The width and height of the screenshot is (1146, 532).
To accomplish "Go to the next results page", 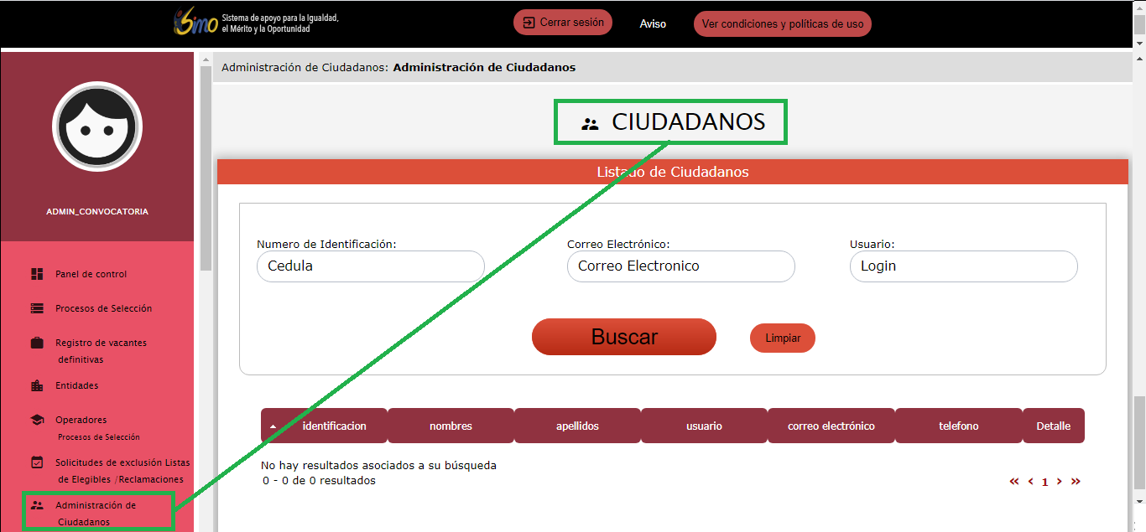I will pyautogui.click(x=1060, y=482).
